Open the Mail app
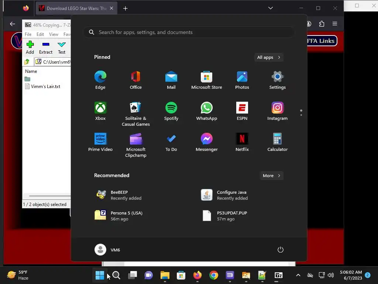Image resolution: width=378 pixels, height=284 pixels. [x=171, y=80]
